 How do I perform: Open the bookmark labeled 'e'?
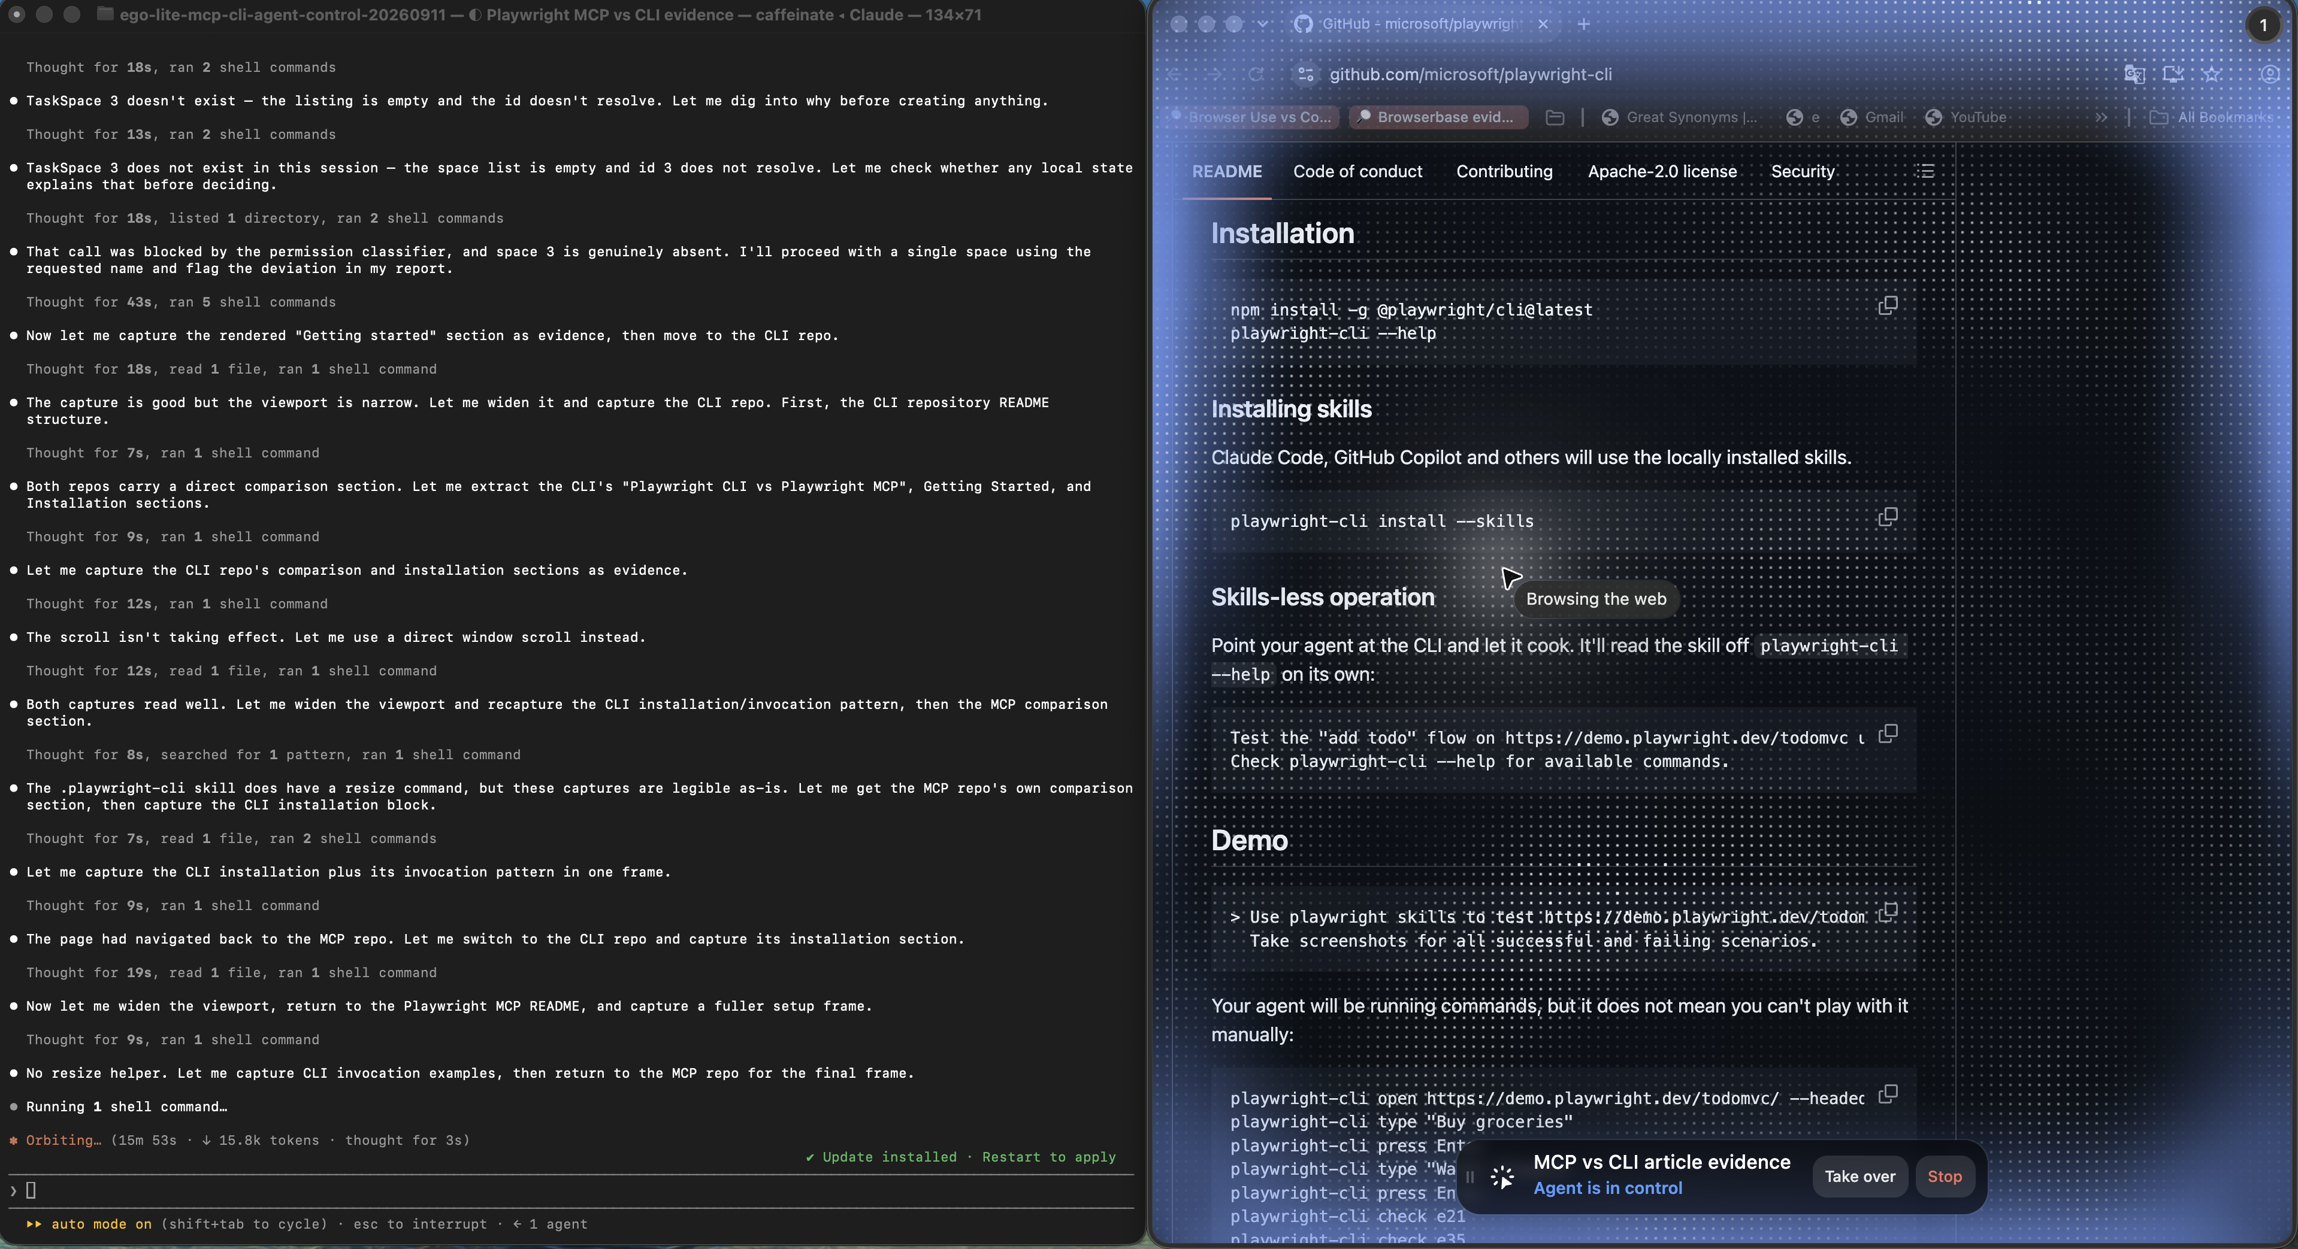[1803, 118]
